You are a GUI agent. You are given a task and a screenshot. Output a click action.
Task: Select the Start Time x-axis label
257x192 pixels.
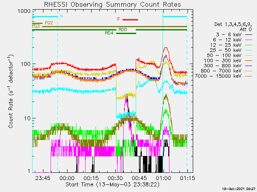pyautogui.click(x=112, y=184)
